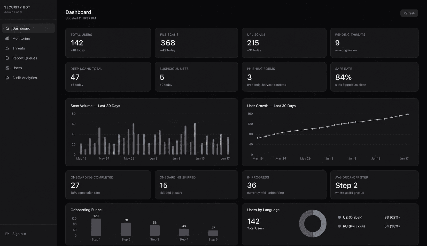
Task: Click the Dashboard home icon in sidebar
Action: coord(7,28)
